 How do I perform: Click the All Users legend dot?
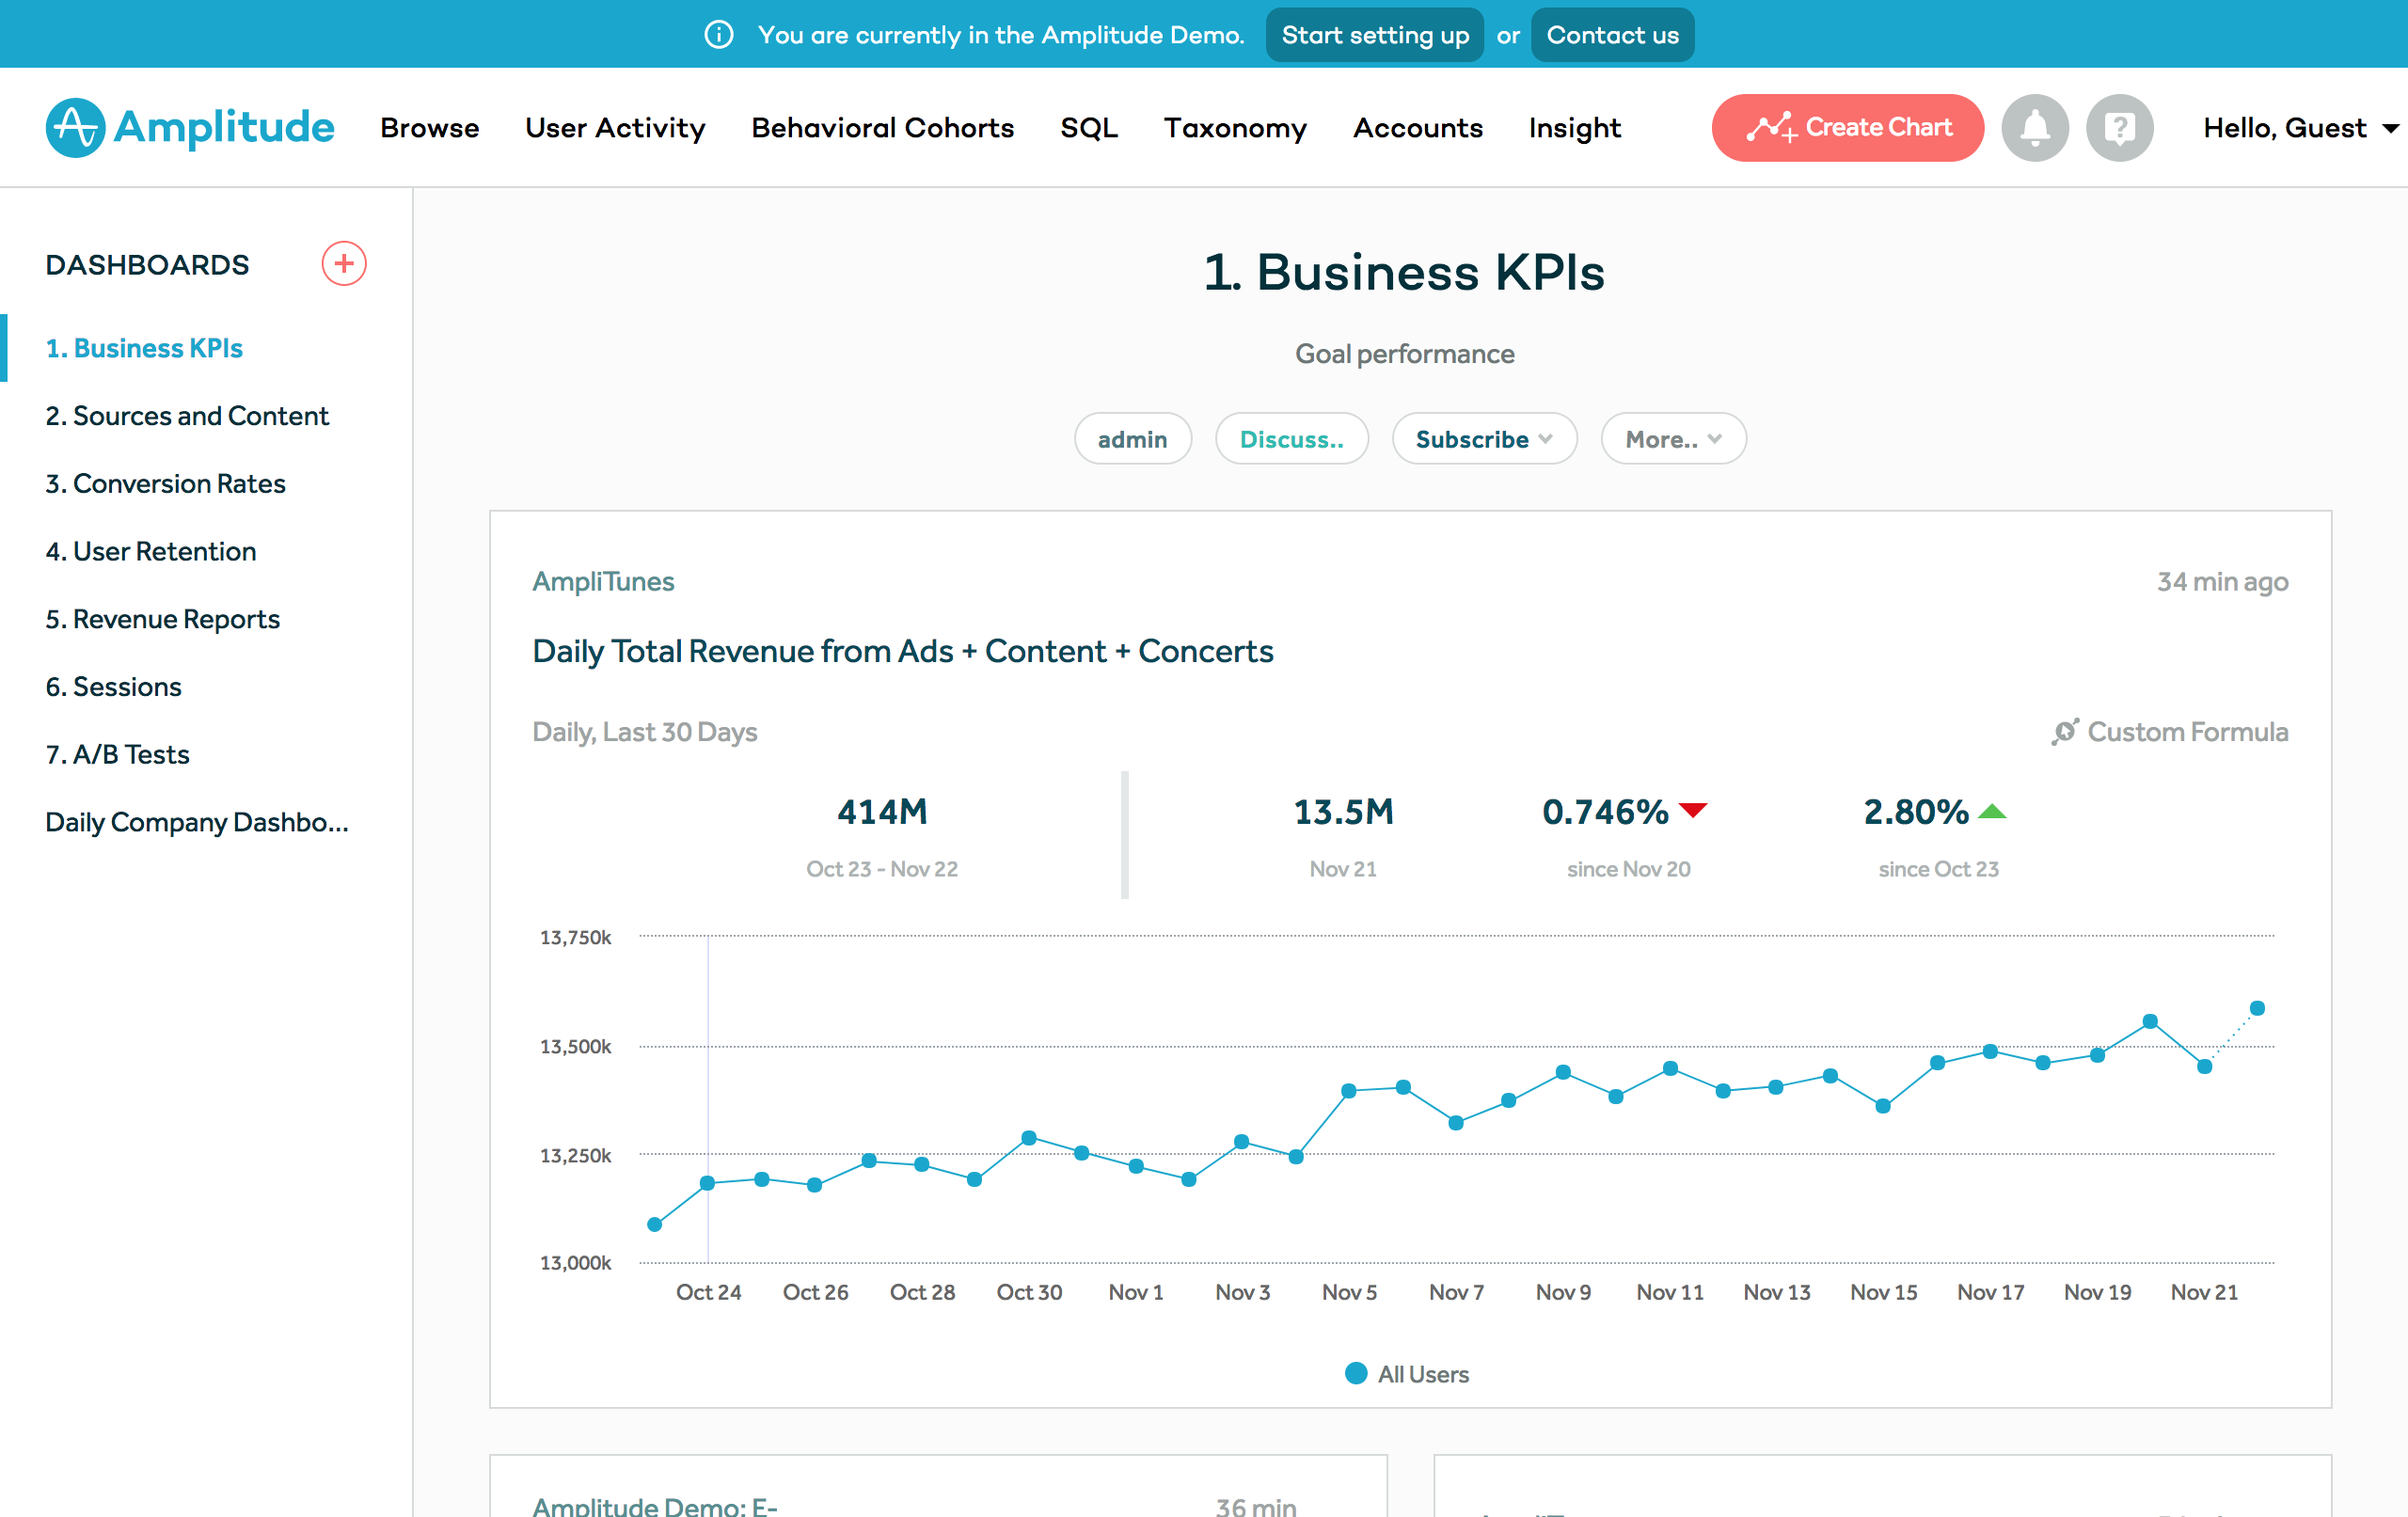point(1356,1374)
